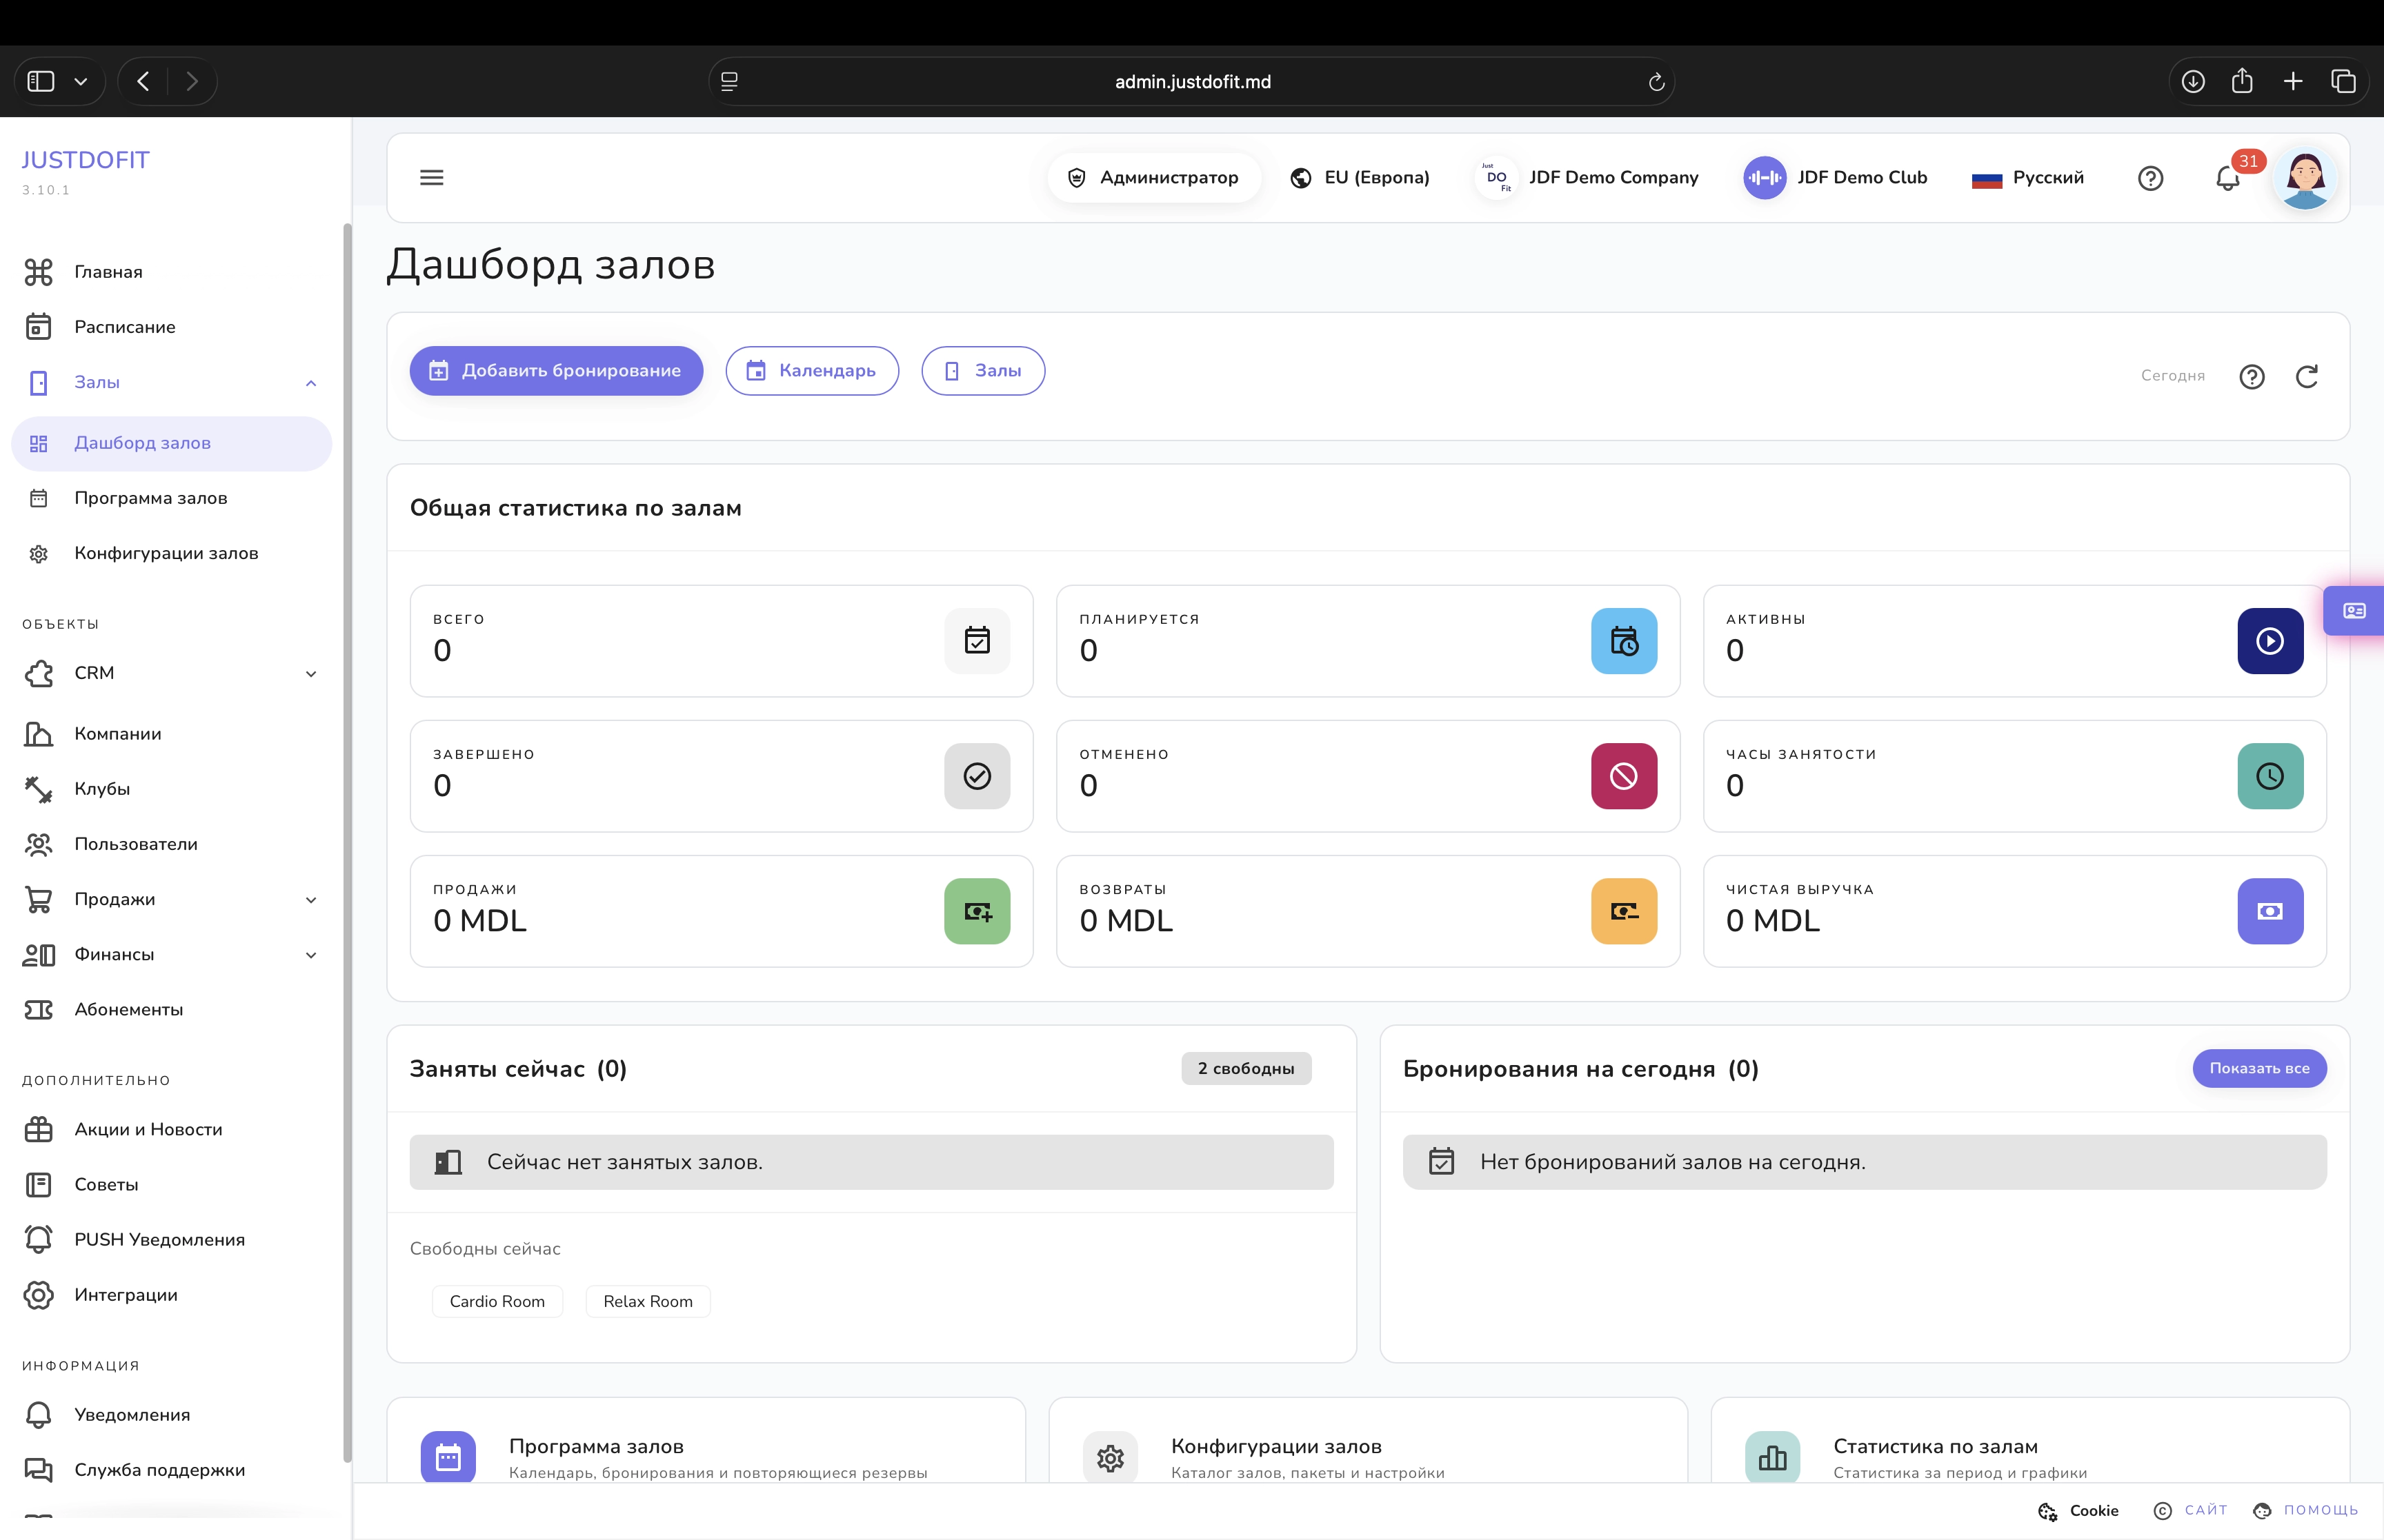Select the Relax Room chip
Viewport: 2384px width, 1540px height.
pyautogui.click(x=648, y=1301)
